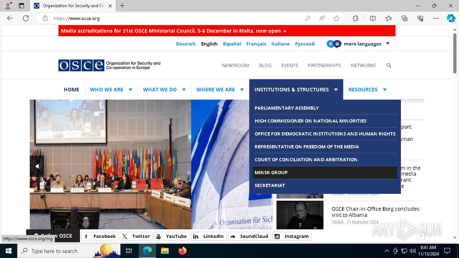Open File Explorer from taskbar
The width and height of the screenshot is (459, 258).
(x=165, y=251)
